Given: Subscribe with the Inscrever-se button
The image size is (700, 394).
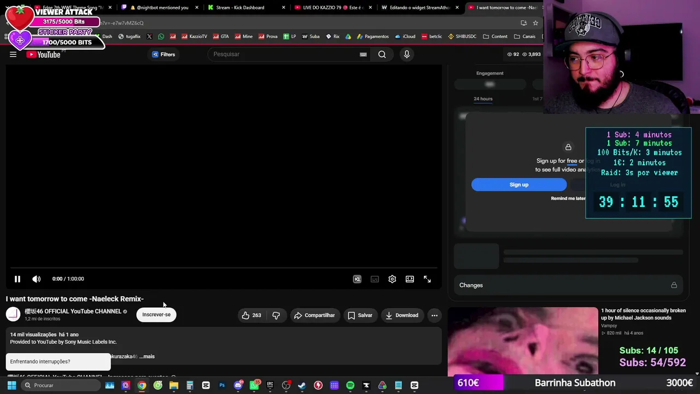Looking at the screenshot, I should [x=156, y=315].
